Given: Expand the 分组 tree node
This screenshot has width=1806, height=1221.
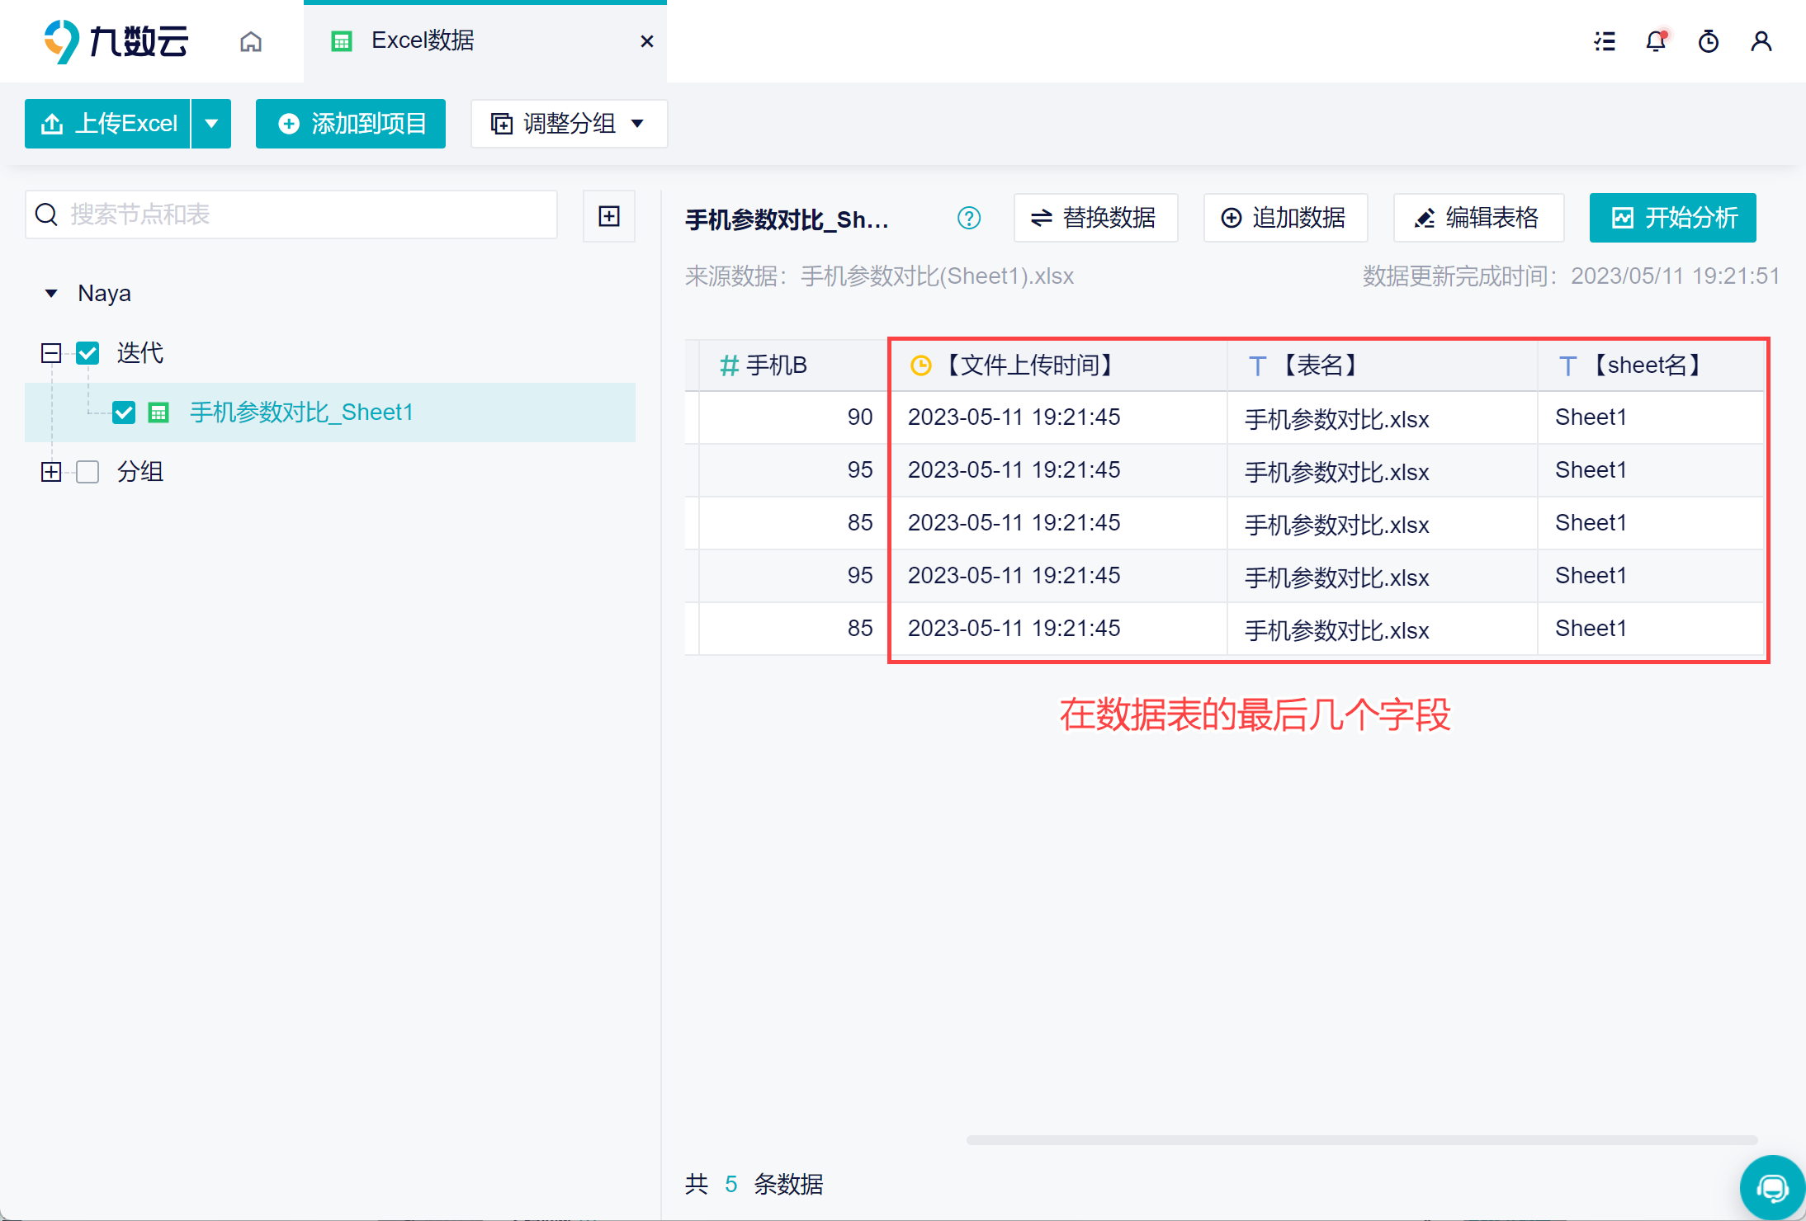Looking at the screenshot, I should [51, 472].
